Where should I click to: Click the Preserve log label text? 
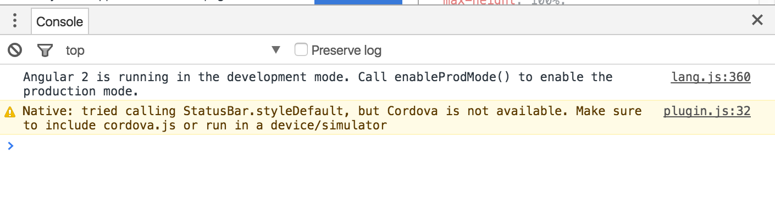coord(346,50)
